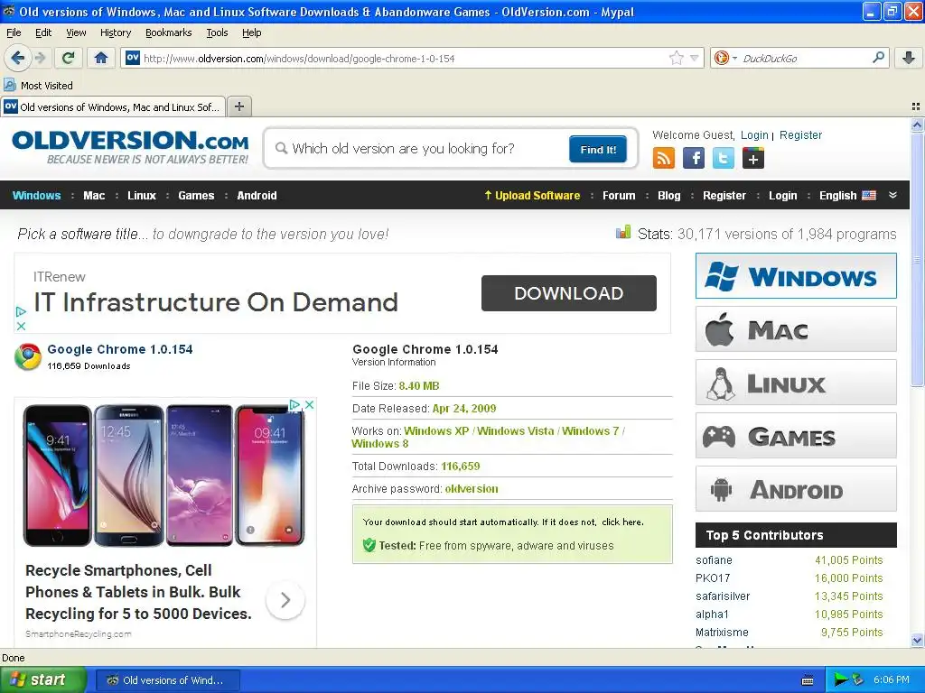The height and width of the screenshot is (693, 925).
Task: Click the green flag tray icon
Action: pyautogui.click(x=841, y=680)
